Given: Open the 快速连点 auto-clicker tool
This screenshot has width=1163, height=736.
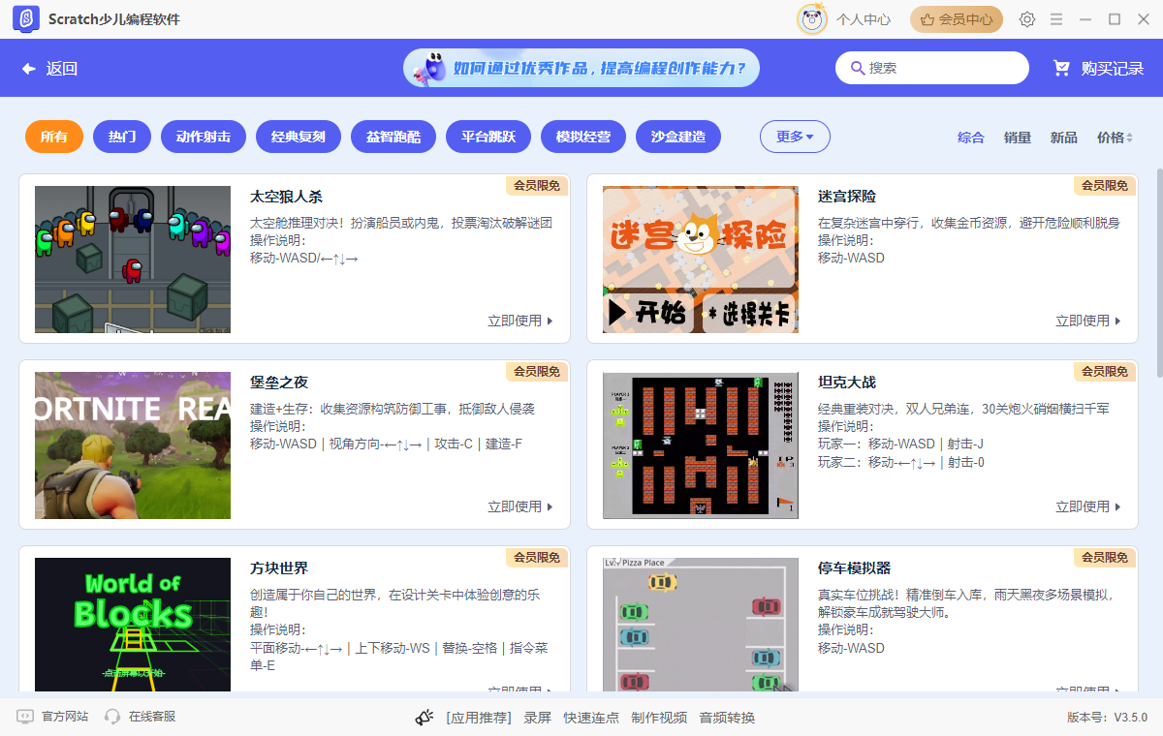Looking at the screenshot, I should (591, 718).
